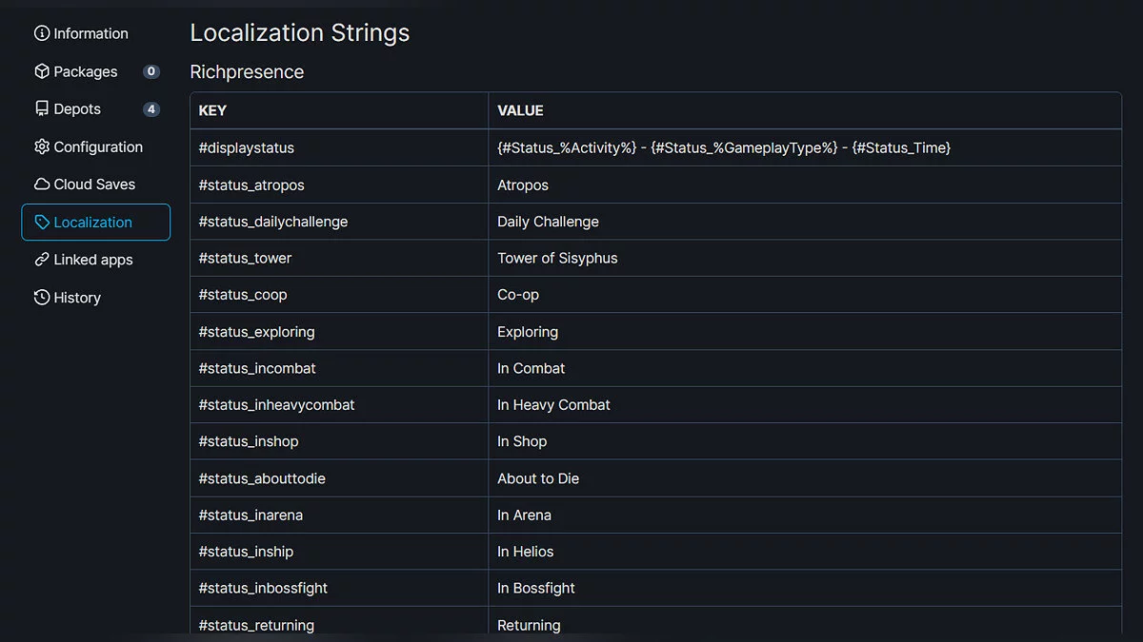Click the Depots count badge showing 4
Viewport: 1143px width, 642px height.
150,109
